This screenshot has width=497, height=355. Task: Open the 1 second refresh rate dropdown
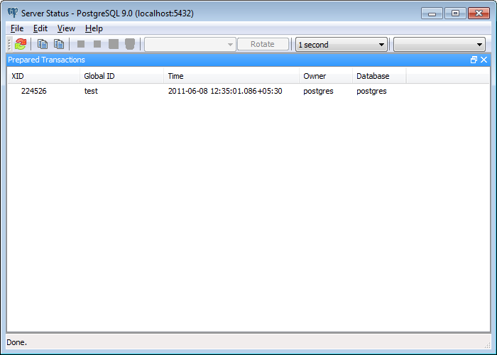pos(341,45)
